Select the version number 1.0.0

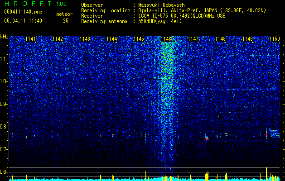click(x=61, y=4)
